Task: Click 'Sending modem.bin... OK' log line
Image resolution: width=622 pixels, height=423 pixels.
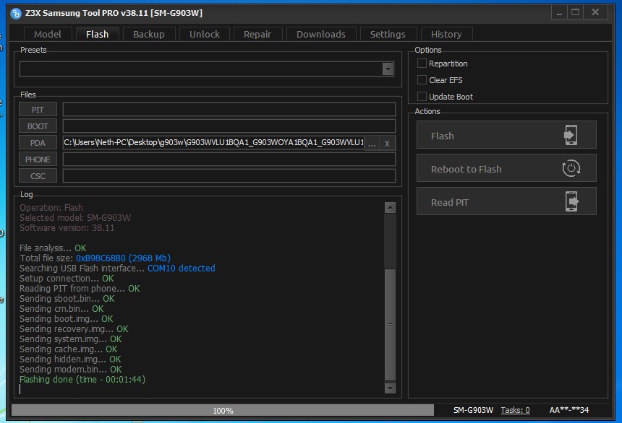Action: pyautogui.click(x=71, y=369)
